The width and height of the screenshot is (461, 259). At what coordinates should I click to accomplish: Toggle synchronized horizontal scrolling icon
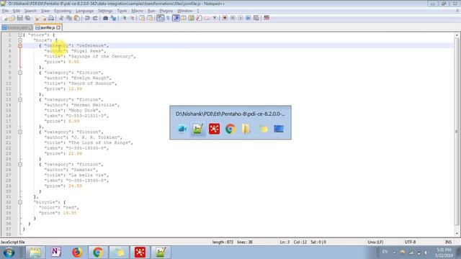point(150,18)
